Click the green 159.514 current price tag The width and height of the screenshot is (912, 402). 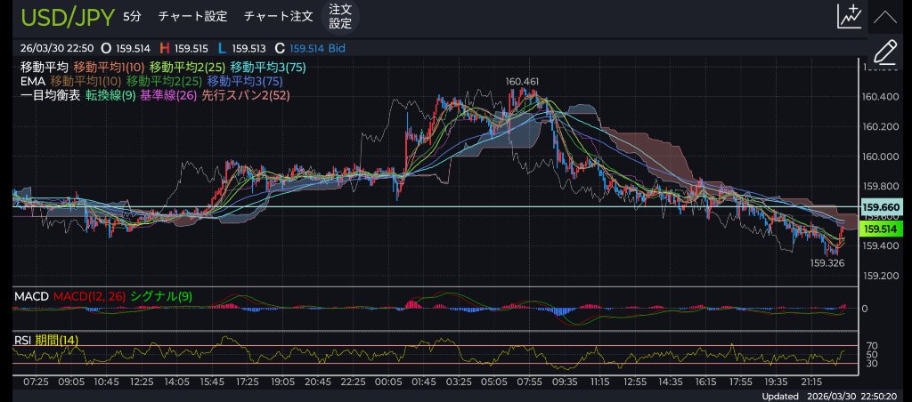tap(880, 229)
